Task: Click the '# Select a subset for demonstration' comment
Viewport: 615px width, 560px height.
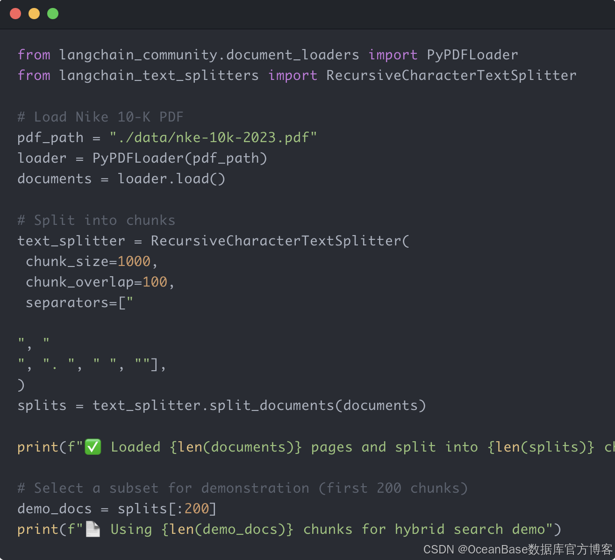Action: coord(243,488)
